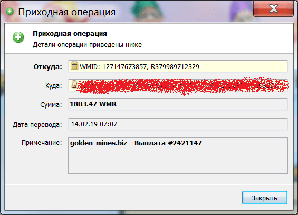Click the Дата перевода label
Viewport: 298px width, 215px height.
point(37,125)
